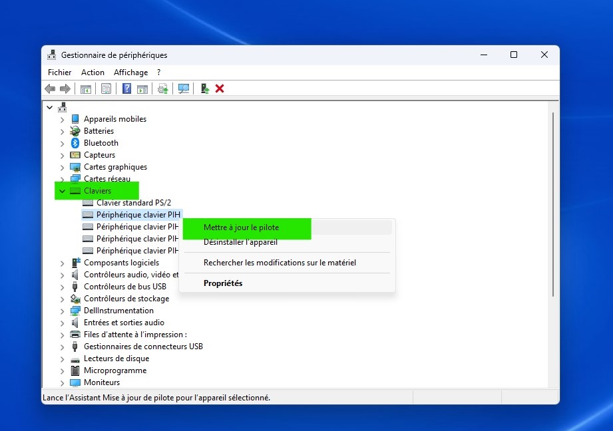The image size is (613, 431).
Task: Click the Add drivers toolbar icon
Action: pos(204,88)
